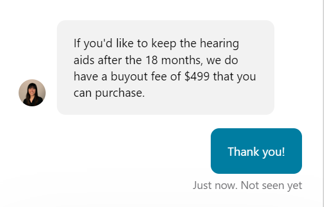Click the vertical scrollbar on the chat's right edge

click(322, 103)
